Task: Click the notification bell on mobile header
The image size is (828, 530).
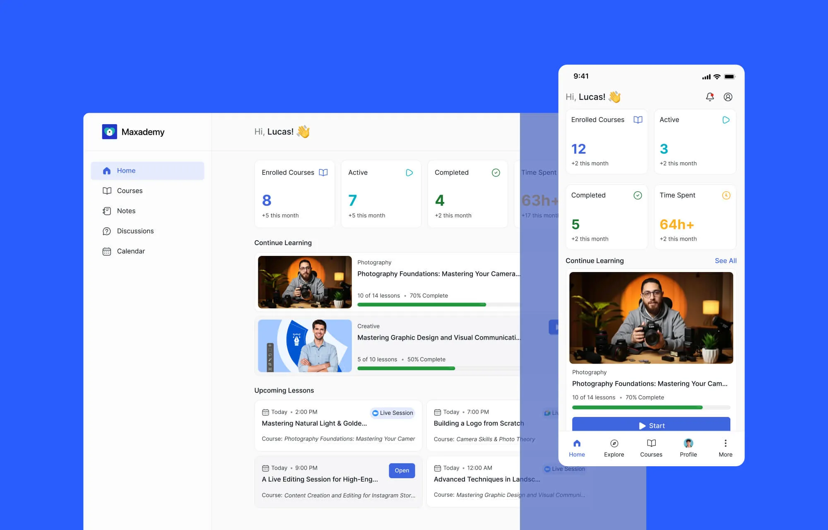Action: point(710,96)
